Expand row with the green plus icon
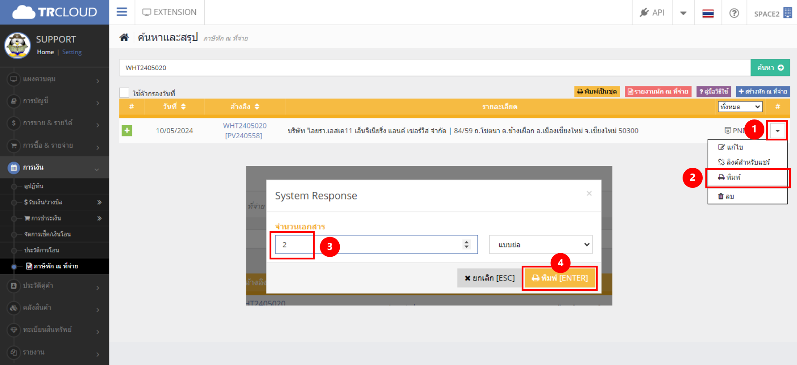Viewport: 797px width, 365px height. [x=127, y=131]
